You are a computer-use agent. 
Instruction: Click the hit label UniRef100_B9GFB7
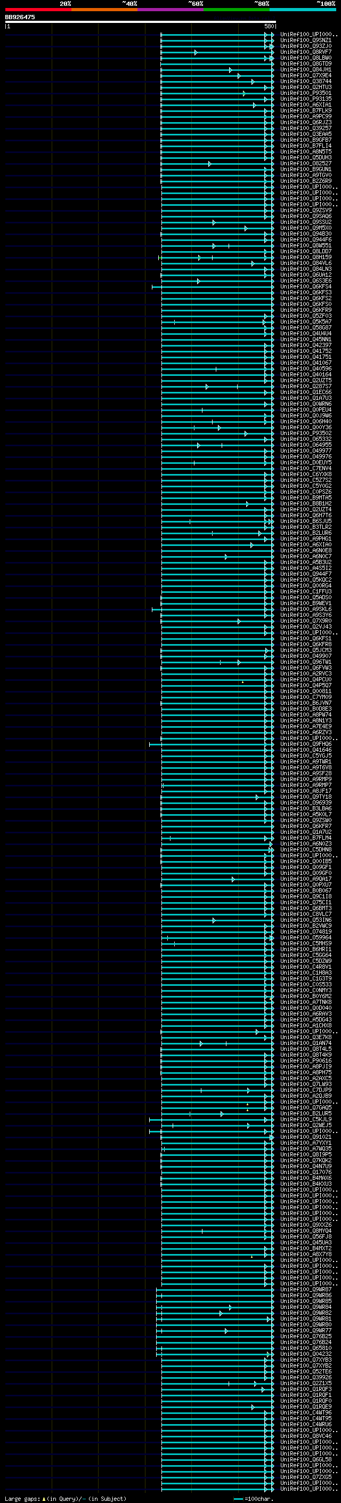[x=306, y=140]
